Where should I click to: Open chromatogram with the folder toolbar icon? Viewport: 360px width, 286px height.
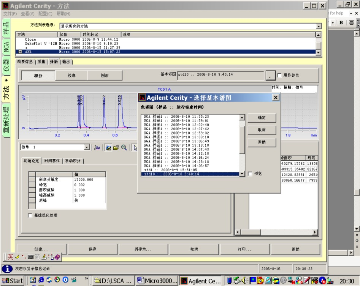click(116, 147)
